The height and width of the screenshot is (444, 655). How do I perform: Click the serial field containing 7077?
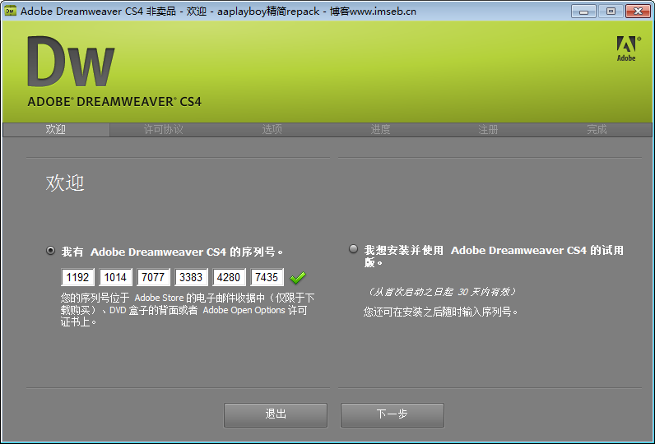coord(153,277)
